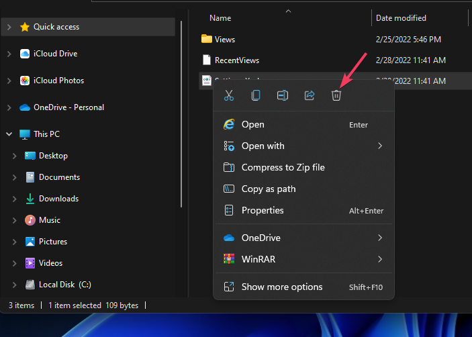Screen dimensions: 472x337
Task: Expand the iCloud Photos node
Action: click(9, 81)
